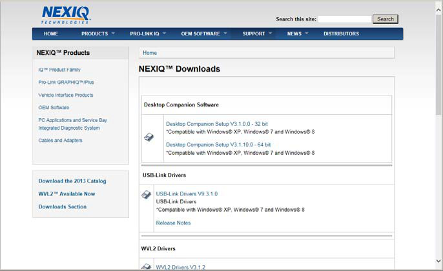Download Desktop Companion Setup V3.1.0.0 32 bit
Image resolution: width=443 pixels, height=271 pixels.
coord(217,124)
